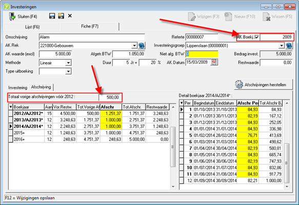The width and height of the screenshot is (299, 205).
Task: Switch to the Lijst (F6) tab
Action: (32, 27)
